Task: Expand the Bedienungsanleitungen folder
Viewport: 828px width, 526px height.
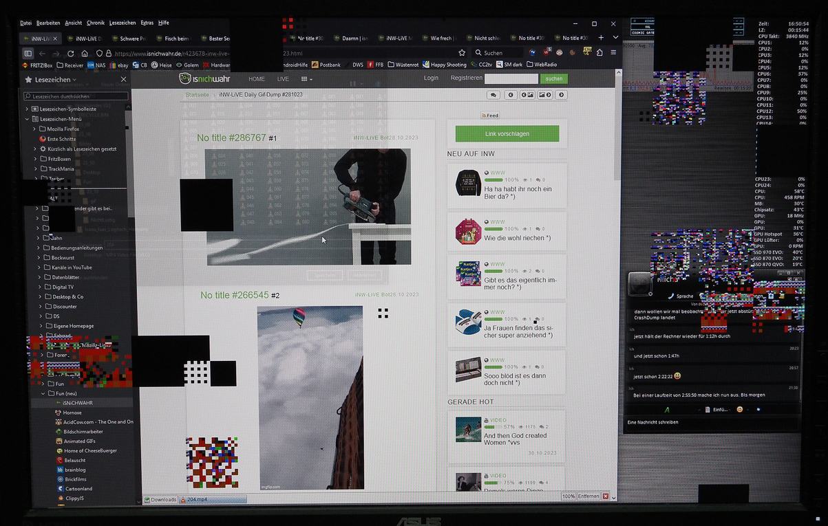Action: point(39,248)
